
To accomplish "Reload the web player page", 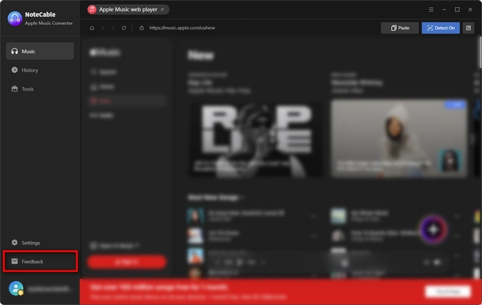I will coord(124,28).
